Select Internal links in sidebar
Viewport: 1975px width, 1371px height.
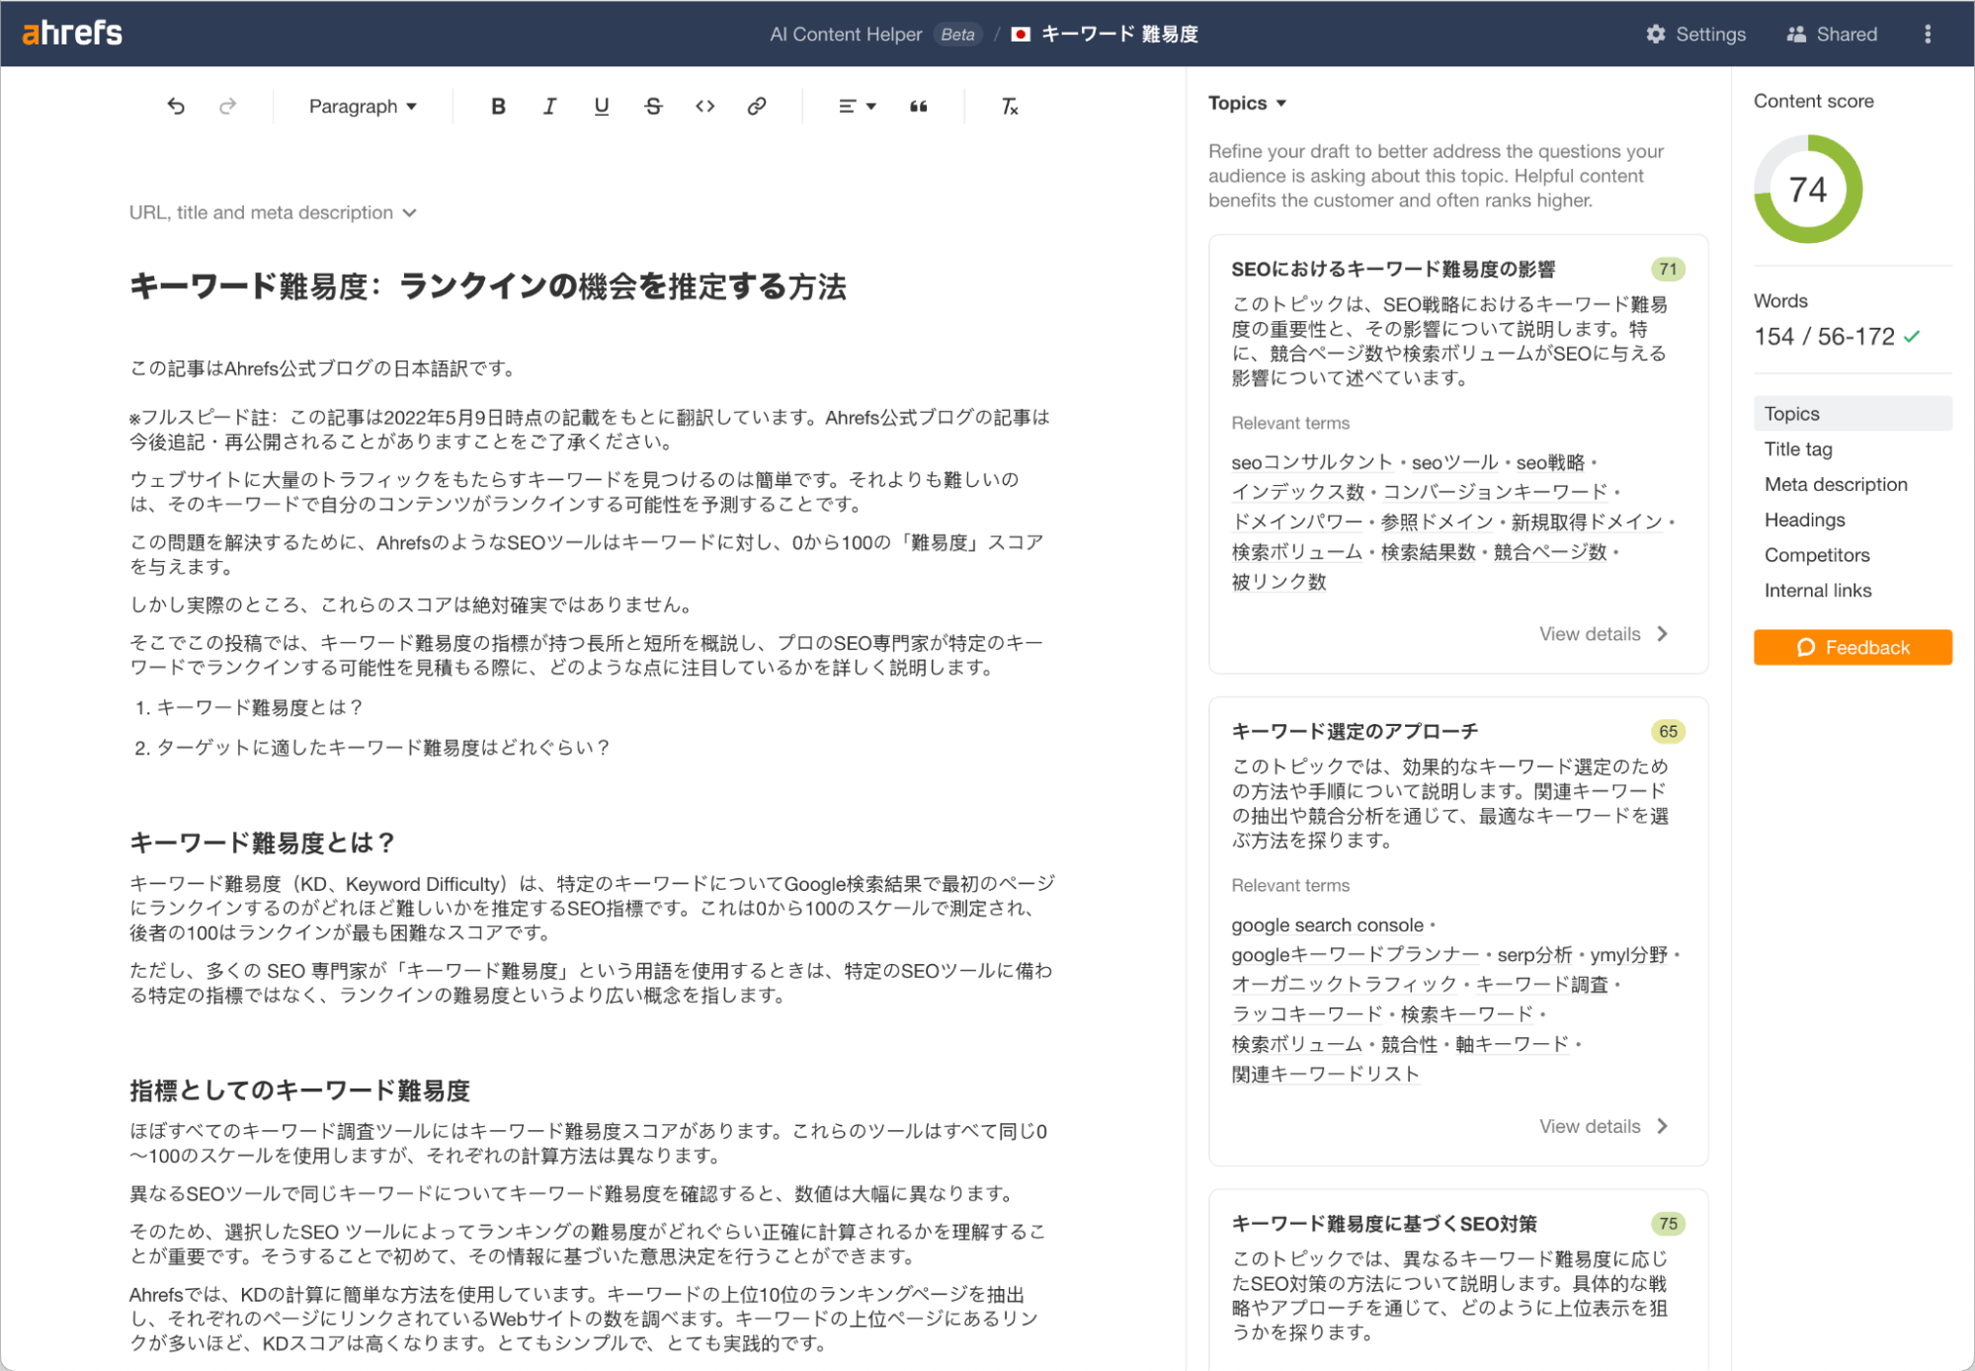point(1818,591)
